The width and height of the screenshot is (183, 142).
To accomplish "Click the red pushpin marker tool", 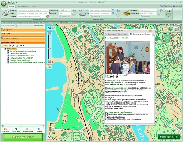I will tap(10, 46).
